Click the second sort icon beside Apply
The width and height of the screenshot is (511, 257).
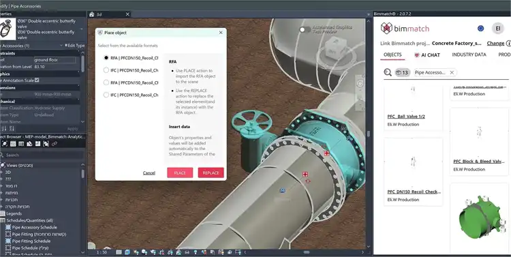[12, 129]
